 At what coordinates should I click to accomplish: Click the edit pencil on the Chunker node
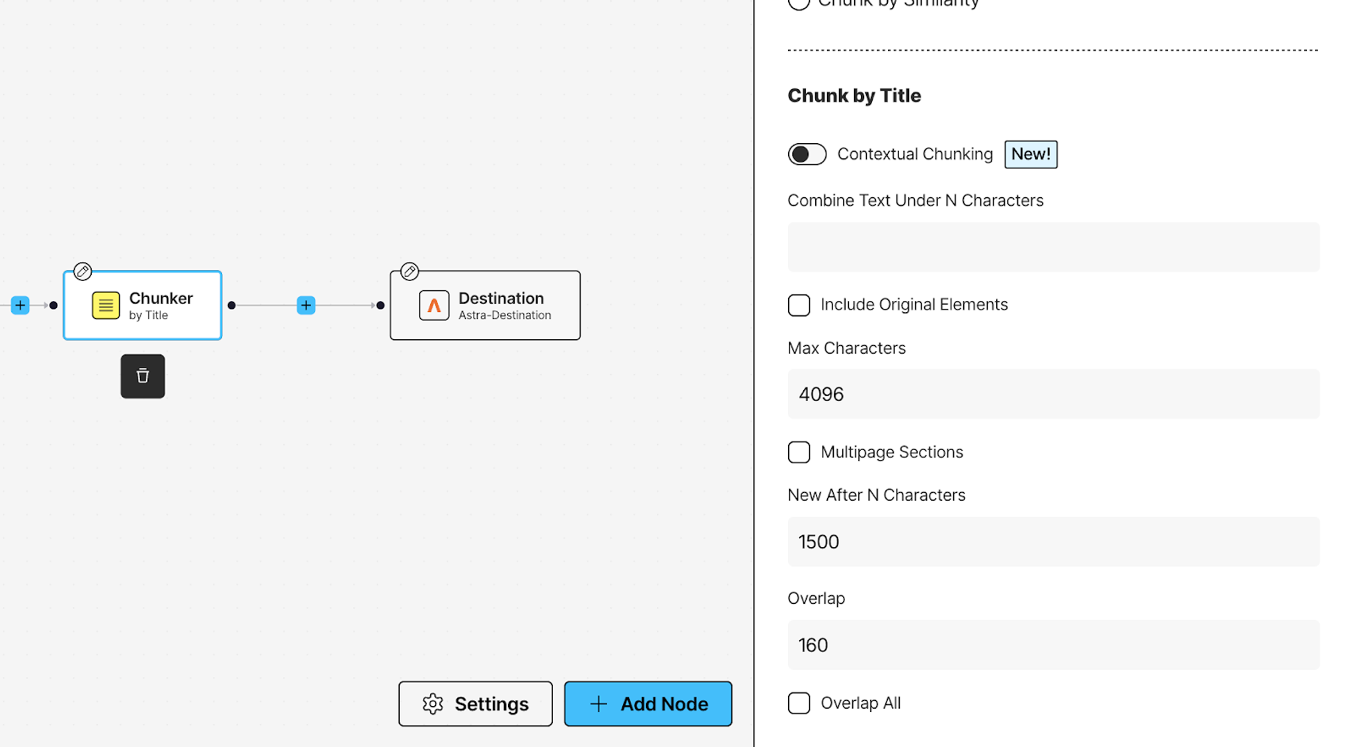tap(83, 271)
